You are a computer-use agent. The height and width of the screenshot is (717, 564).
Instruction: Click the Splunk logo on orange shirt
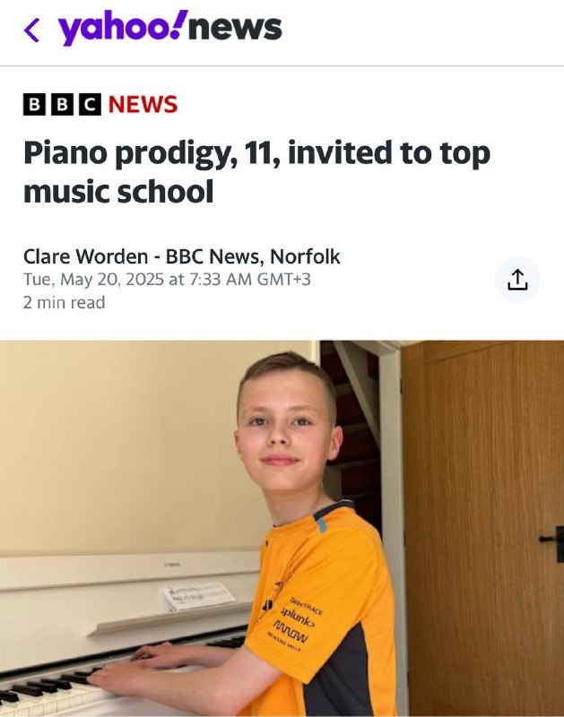pos(298,618)
